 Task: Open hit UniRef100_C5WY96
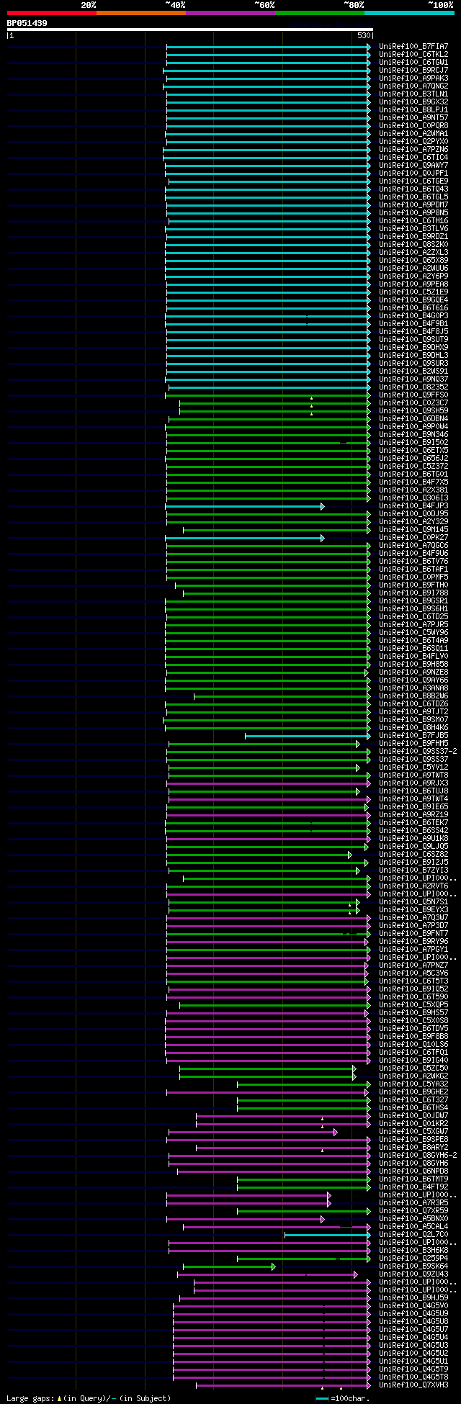click(413, 632)
